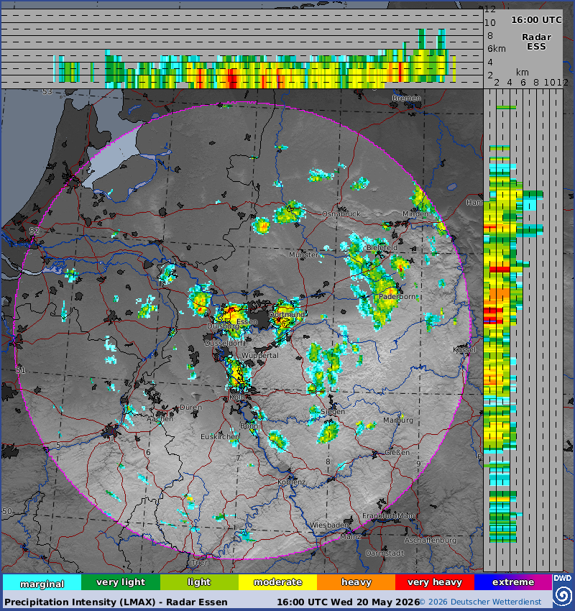Select the marginal intensity swatch
Screen dimensions: 575x611
pyautogui.click(x=42, y=582)
